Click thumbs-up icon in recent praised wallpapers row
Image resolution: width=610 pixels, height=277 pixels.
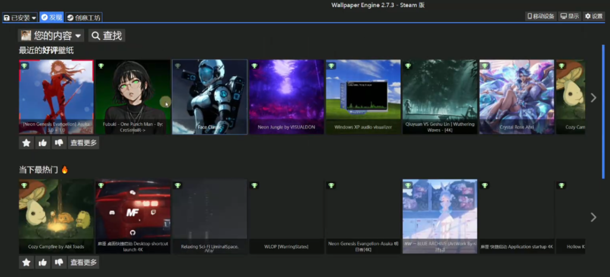coord(43,143)
